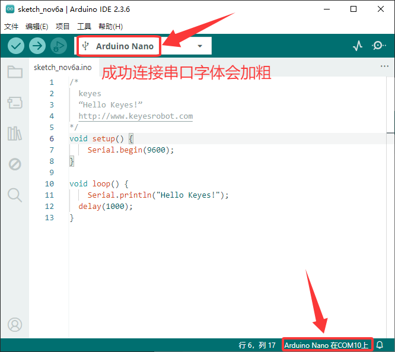Click the account profile icon
This screenshot has width=395, height=352.
[x=15, y=325]
